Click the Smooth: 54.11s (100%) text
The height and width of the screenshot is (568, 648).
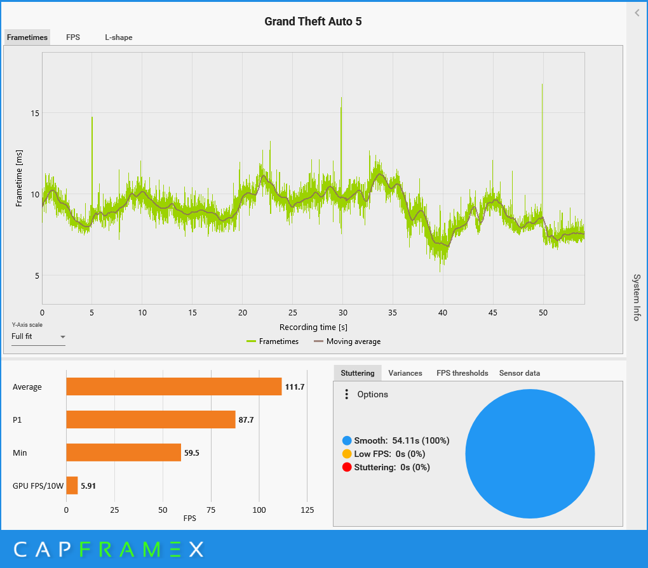click(402, 440)
